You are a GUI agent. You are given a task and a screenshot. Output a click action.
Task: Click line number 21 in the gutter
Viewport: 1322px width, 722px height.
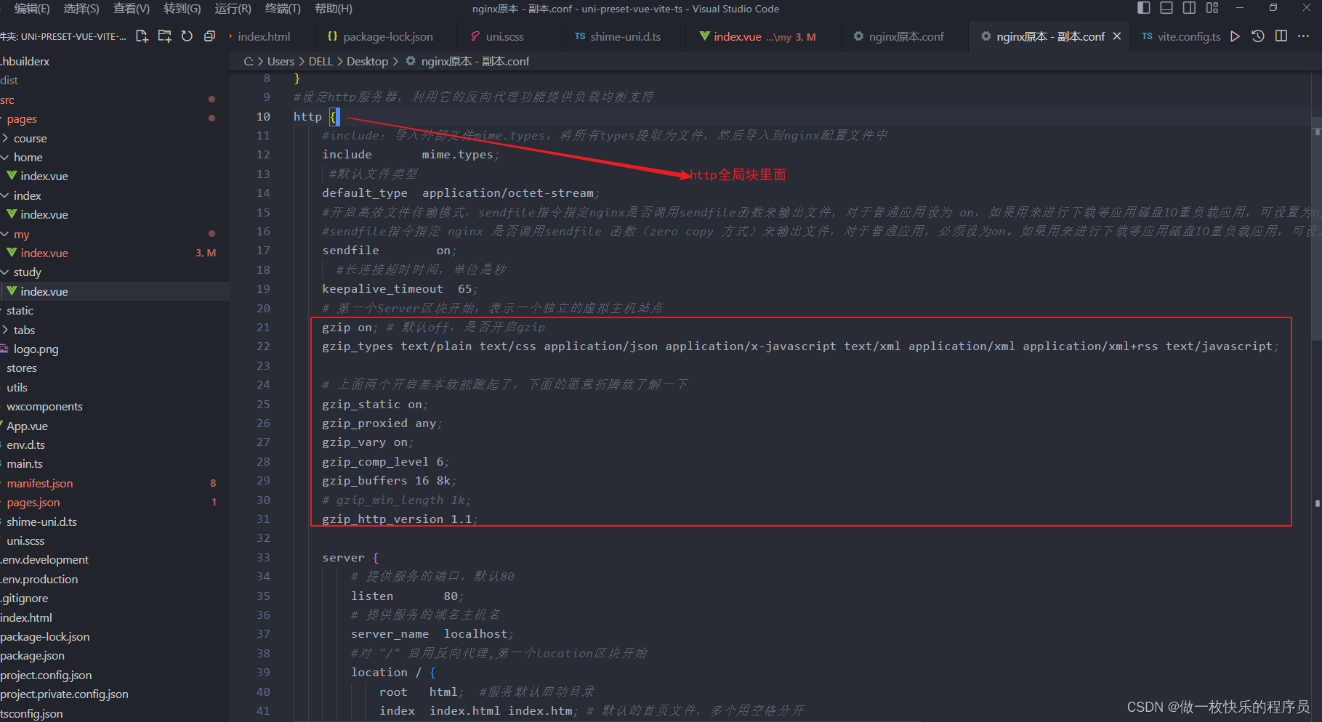(x=263, y=328)
